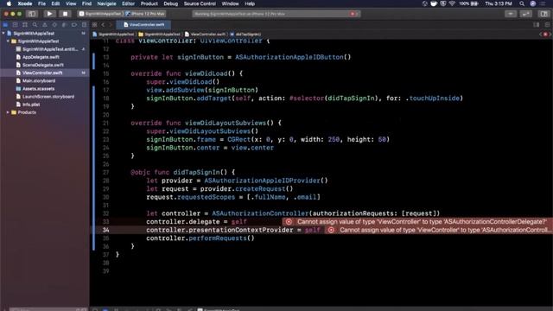Select the Project navigator folder icon
This screenshot has height=311, width=553.
point(5,25)
